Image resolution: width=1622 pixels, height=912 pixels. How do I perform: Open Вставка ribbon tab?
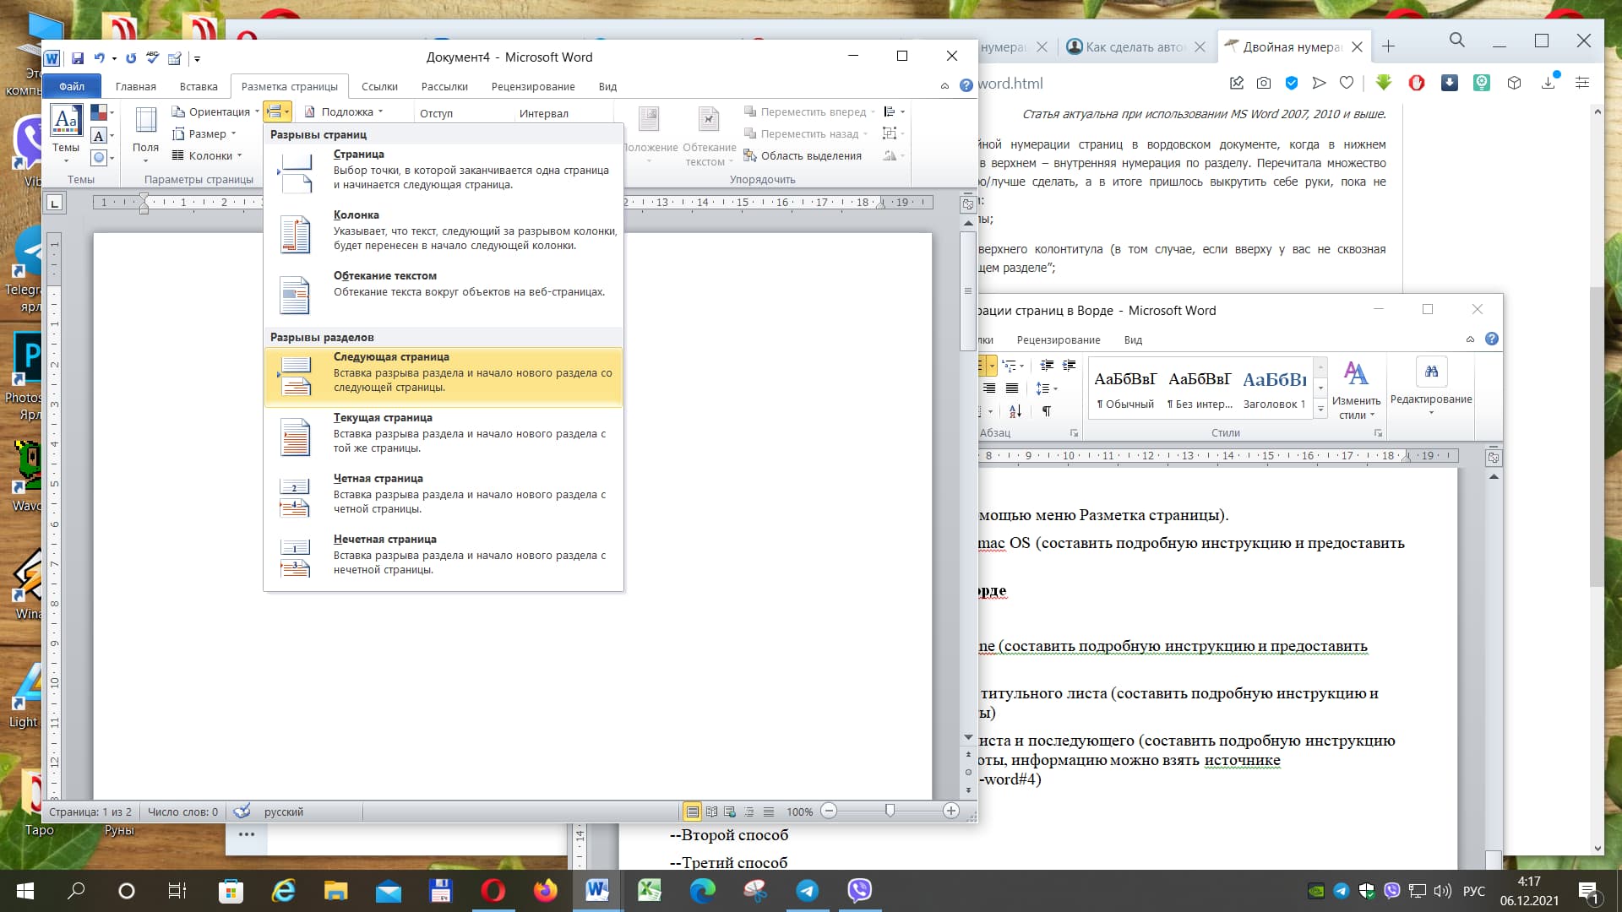pos(199,87)
